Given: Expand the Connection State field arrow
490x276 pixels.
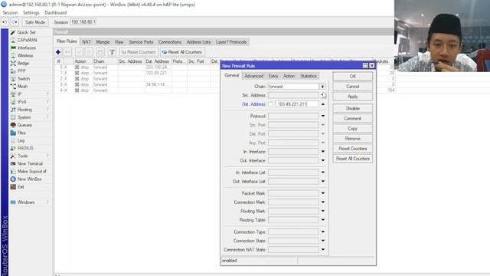Looking at the screenshot, I should (x=323, y=241).
